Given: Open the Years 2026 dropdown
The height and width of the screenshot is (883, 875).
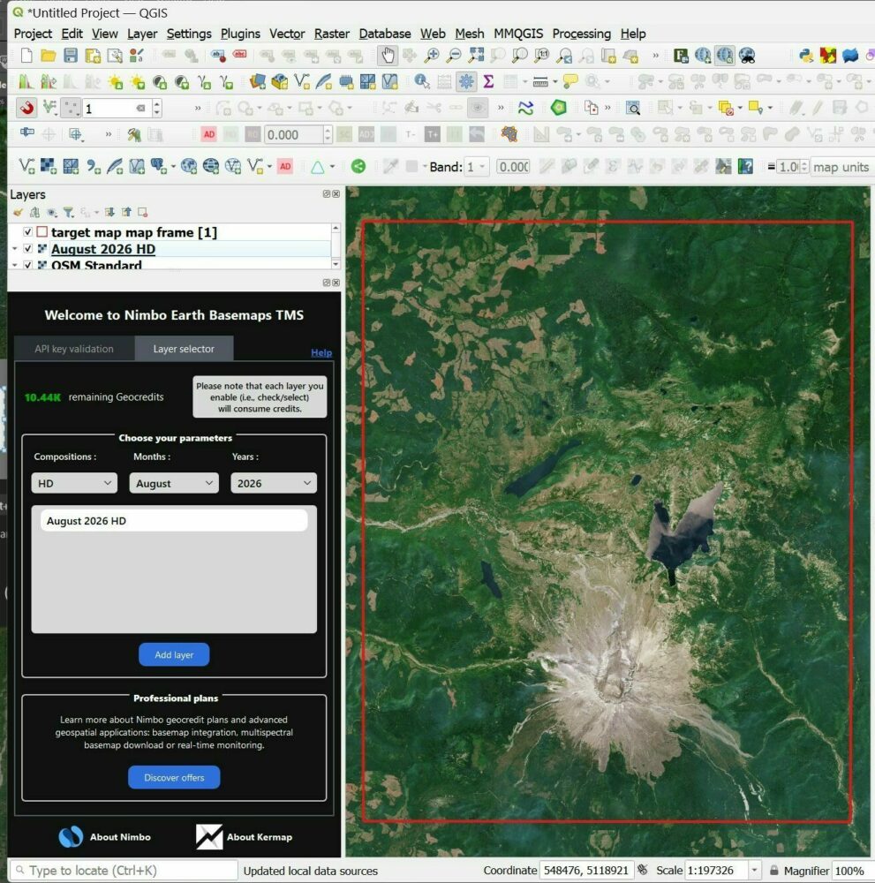Looking at the screenshot, I should [274, 483].
